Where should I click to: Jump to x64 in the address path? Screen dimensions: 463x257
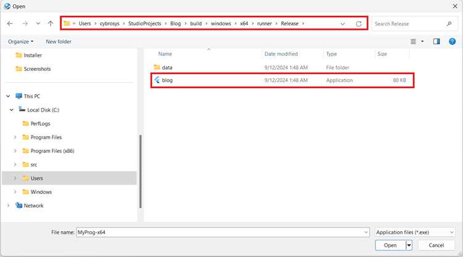pyautogui.click(x=244, y=23)
